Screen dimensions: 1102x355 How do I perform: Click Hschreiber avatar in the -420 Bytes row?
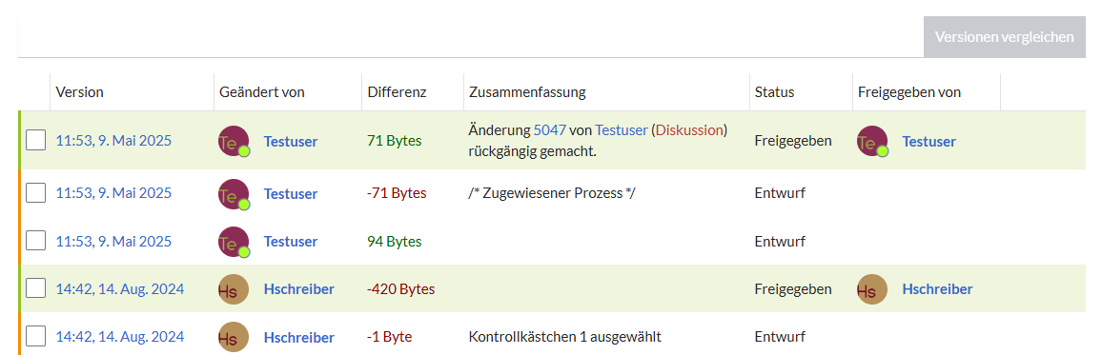point(235,289)
